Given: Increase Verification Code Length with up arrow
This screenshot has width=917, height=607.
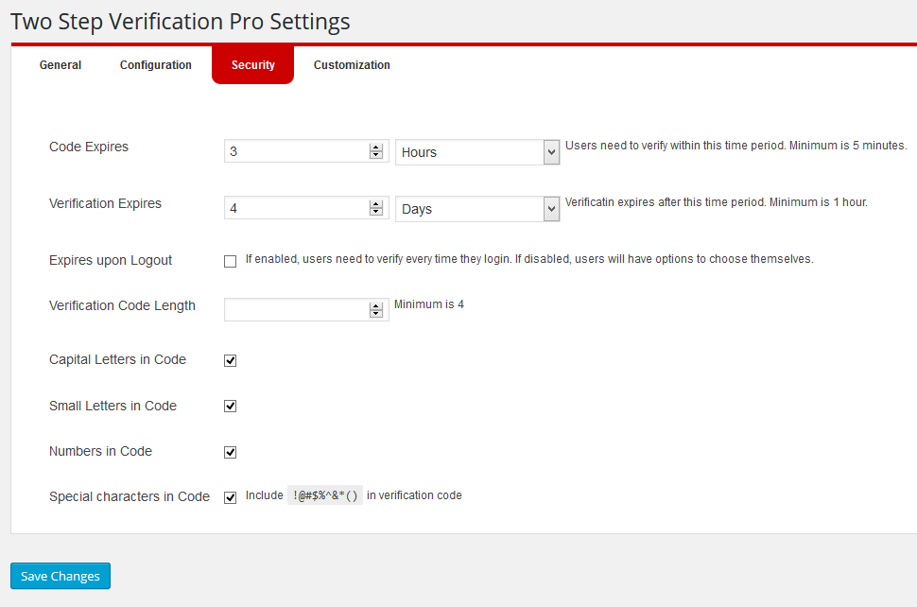Looking at the screenshot, I should 376,305.
